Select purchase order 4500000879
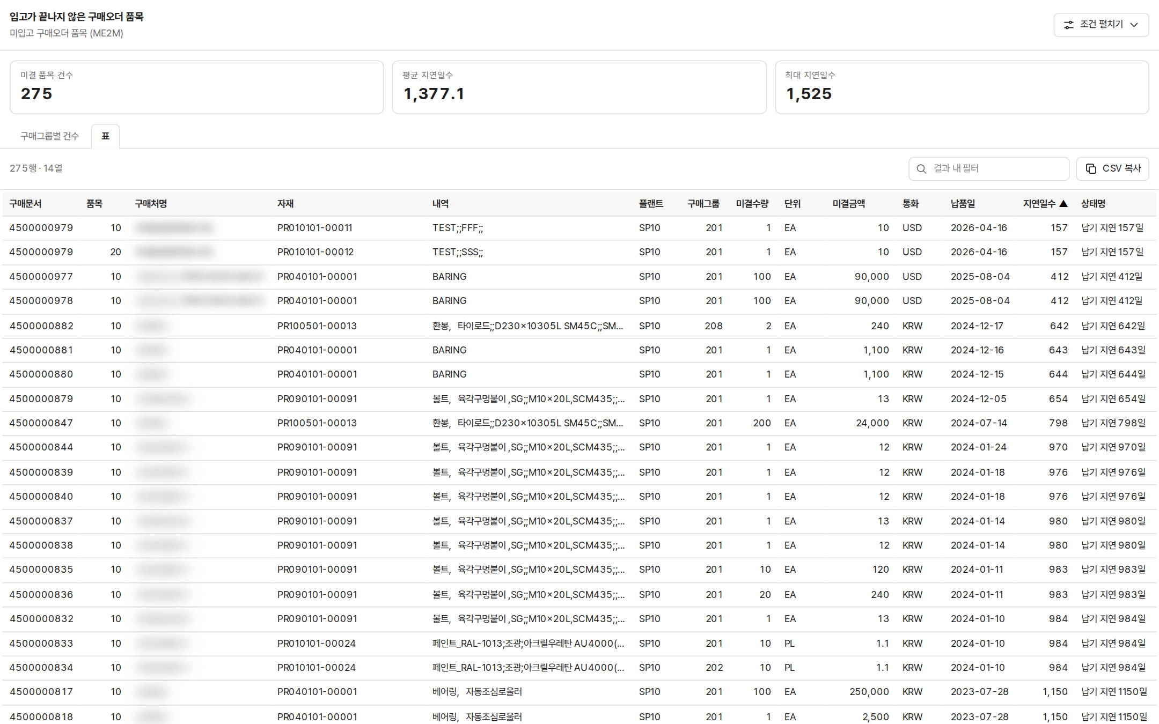The height and width of the screenshot is (724, 1159). [41, 399]
